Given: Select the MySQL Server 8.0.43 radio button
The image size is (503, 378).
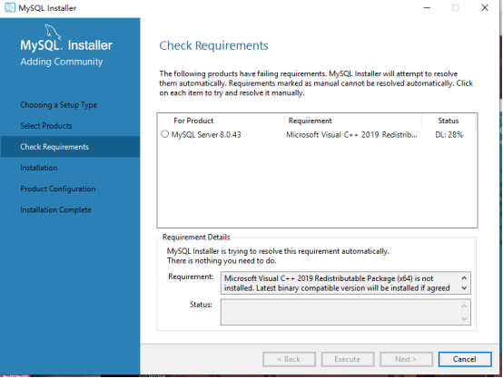Looking at the screenshot, I should click(165, 134).
